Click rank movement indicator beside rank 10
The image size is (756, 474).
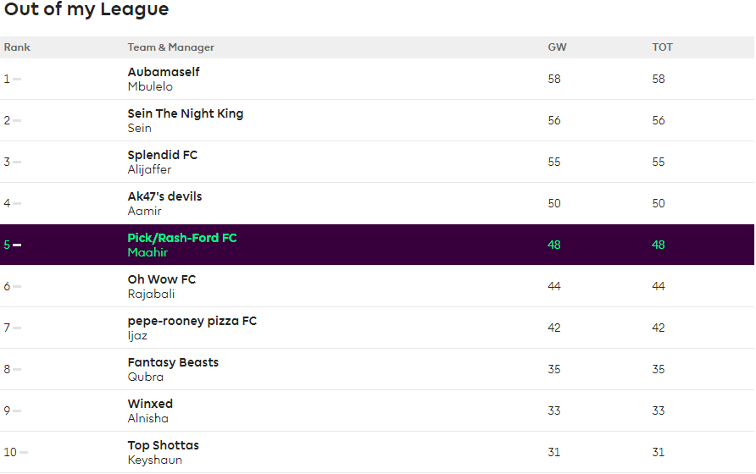[x=23, y=452]
